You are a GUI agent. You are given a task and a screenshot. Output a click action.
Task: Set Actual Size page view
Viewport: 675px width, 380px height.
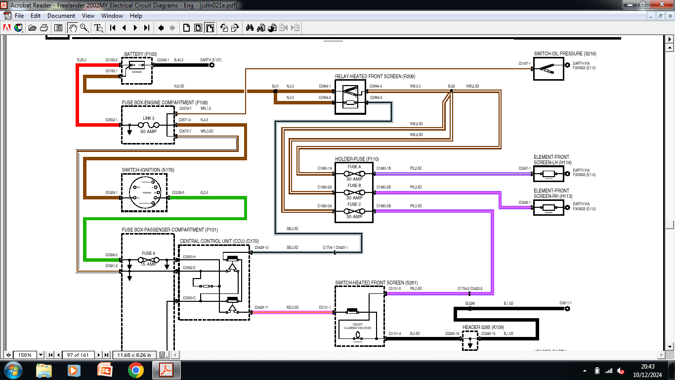click(187, 28)
